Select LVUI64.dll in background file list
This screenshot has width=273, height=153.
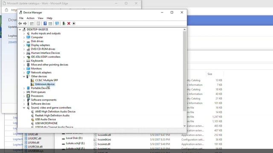33,143
